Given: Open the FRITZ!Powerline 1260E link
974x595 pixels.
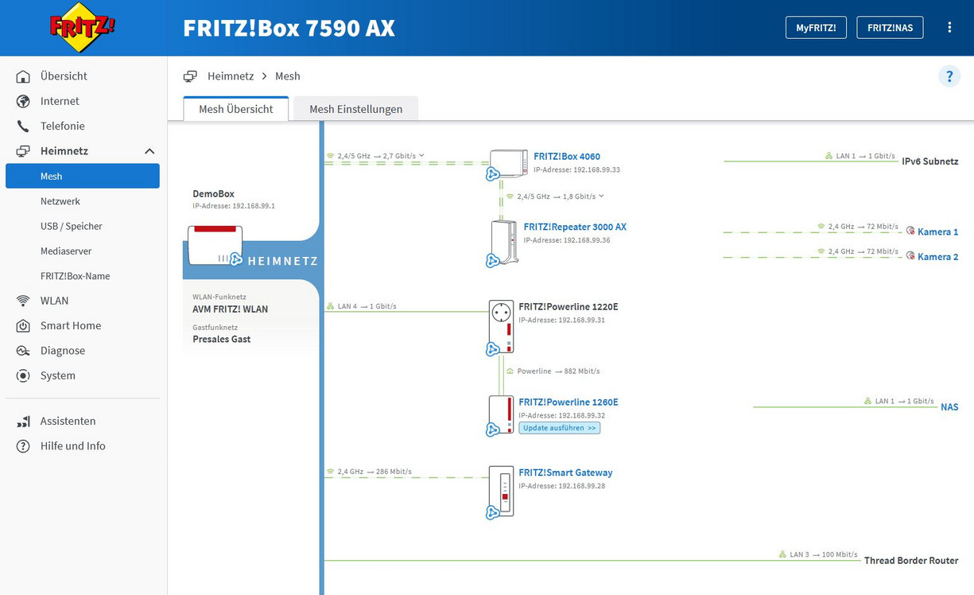Looking at the screenshot, I should (x=568, y=402).
